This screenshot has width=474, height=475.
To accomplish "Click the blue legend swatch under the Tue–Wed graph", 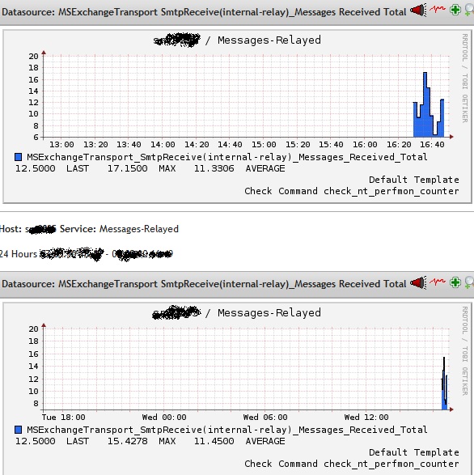I will [18, 430].
